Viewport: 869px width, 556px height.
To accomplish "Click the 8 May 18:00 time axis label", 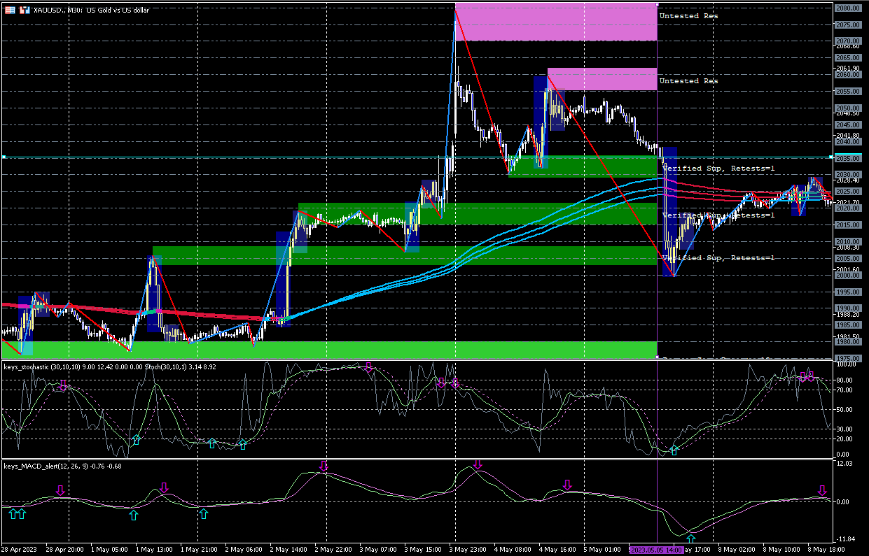I will tap(826, 550).
